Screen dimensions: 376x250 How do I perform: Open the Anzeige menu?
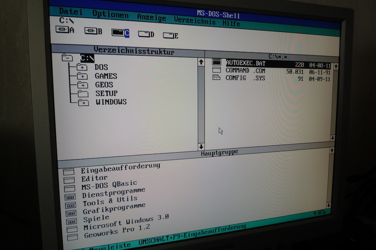click(x=151, y=17)
